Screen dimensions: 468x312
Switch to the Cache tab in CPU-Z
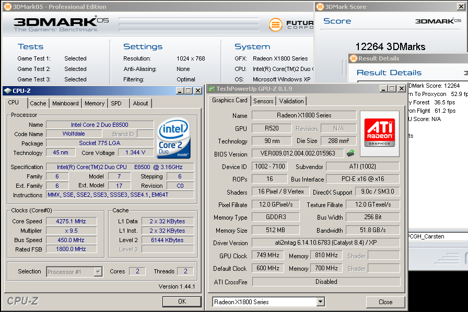tap(38, 103)
